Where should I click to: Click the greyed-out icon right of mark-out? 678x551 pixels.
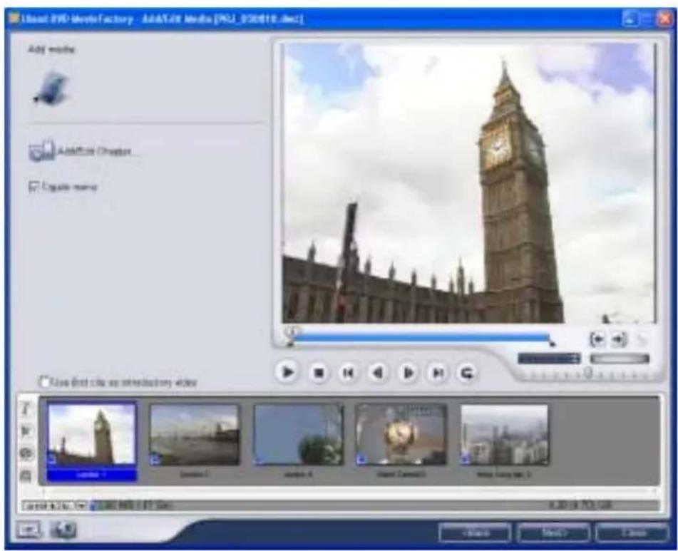pos(642,340)
